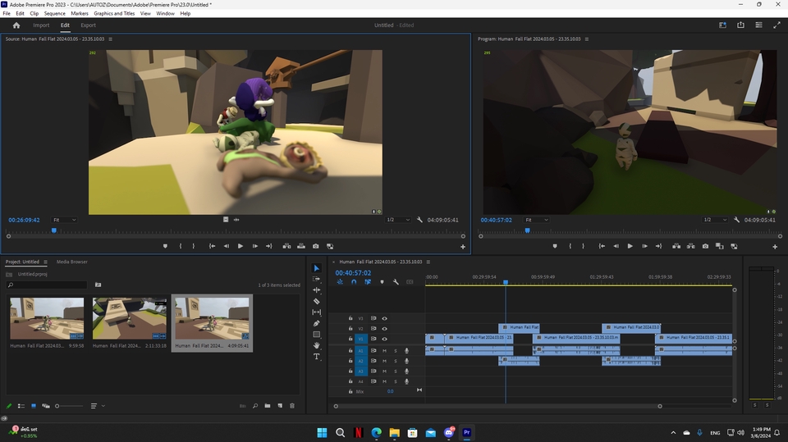Open timeline display settings wrench

point(396,282)
